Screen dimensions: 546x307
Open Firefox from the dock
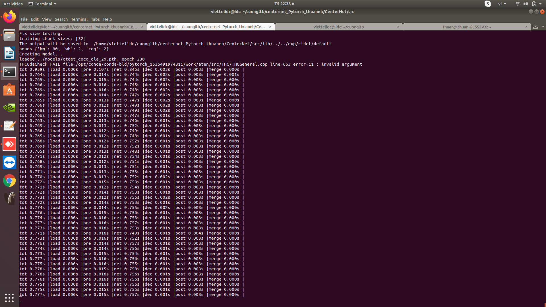click(9, 17)
